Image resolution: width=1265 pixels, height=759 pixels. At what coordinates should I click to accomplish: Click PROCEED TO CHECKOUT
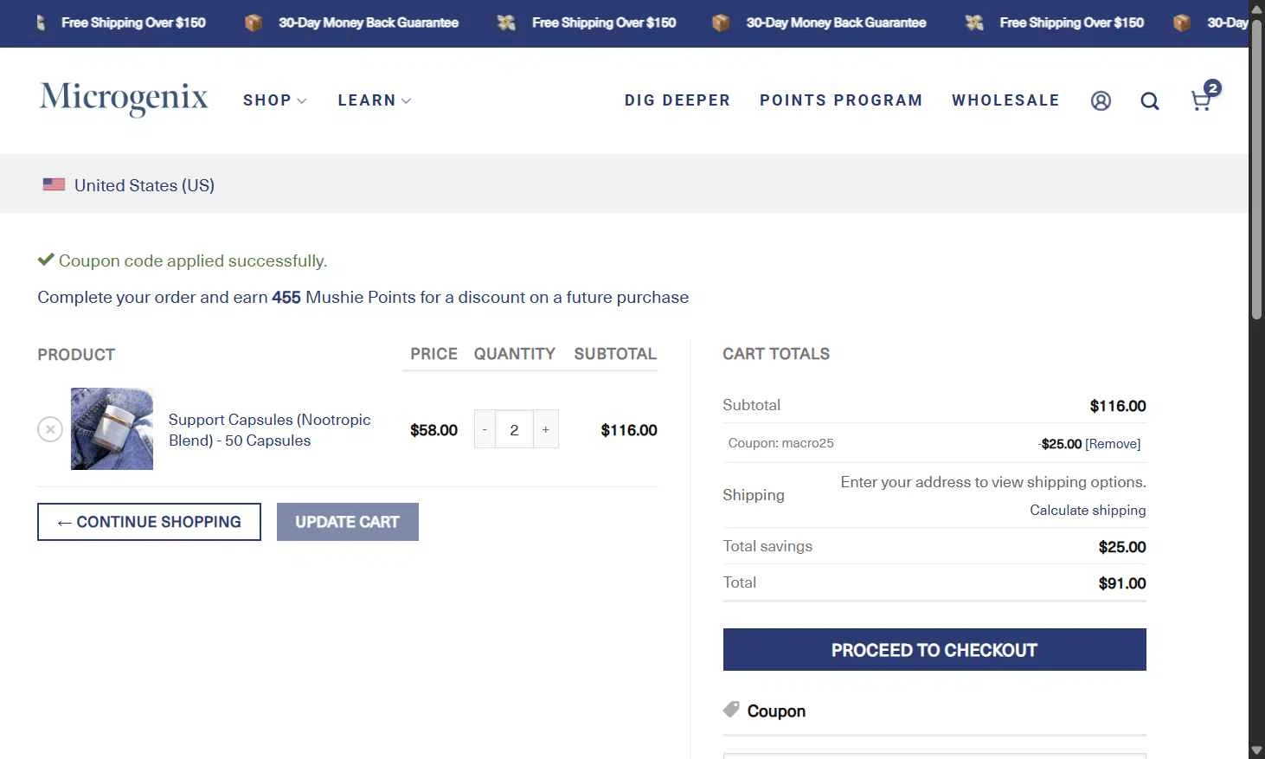point(934,650)
